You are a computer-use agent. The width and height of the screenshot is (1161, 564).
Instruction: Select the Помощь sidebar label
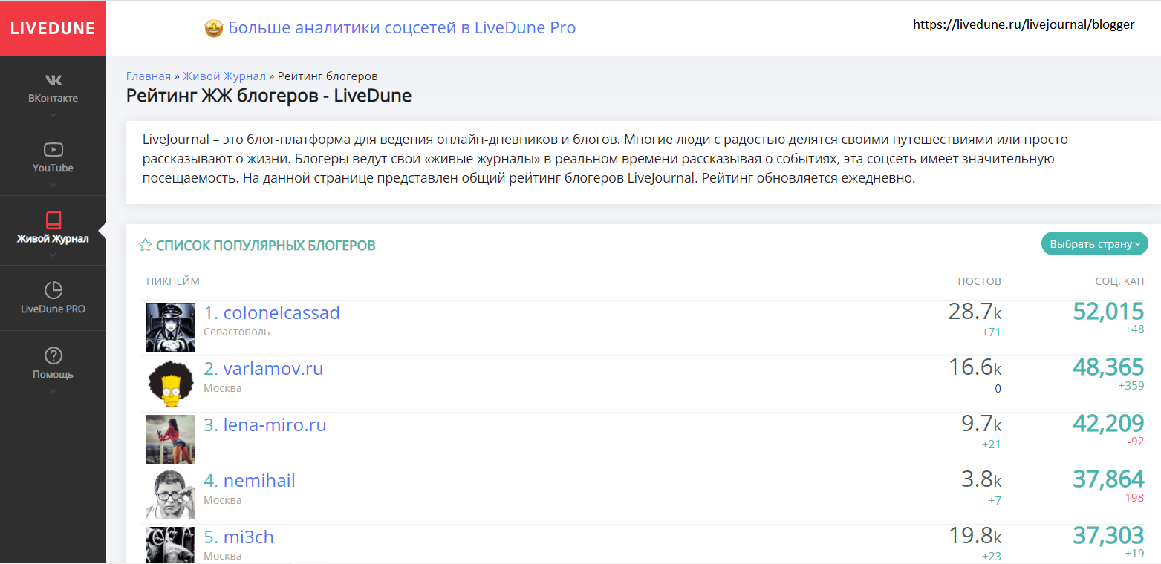point(53,374)
